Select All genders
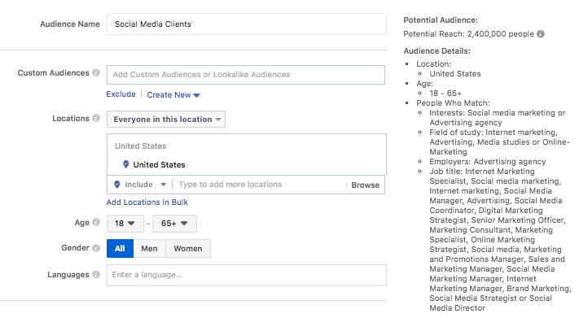This screenshot has width=579, height=318. point(120,248)
